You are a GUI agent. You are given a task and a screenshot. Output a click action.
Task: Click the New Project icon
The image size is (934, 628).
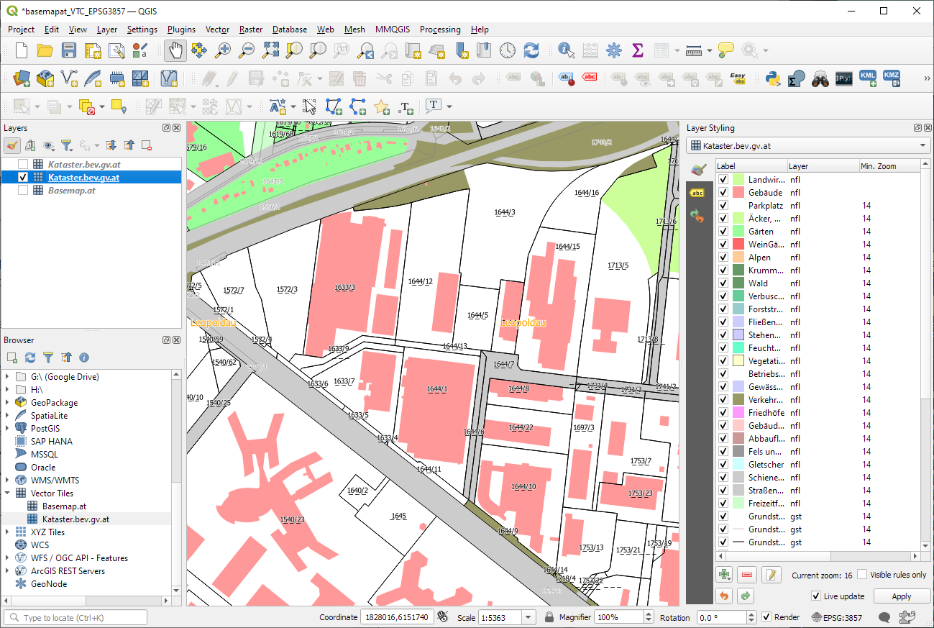point(22,50)
